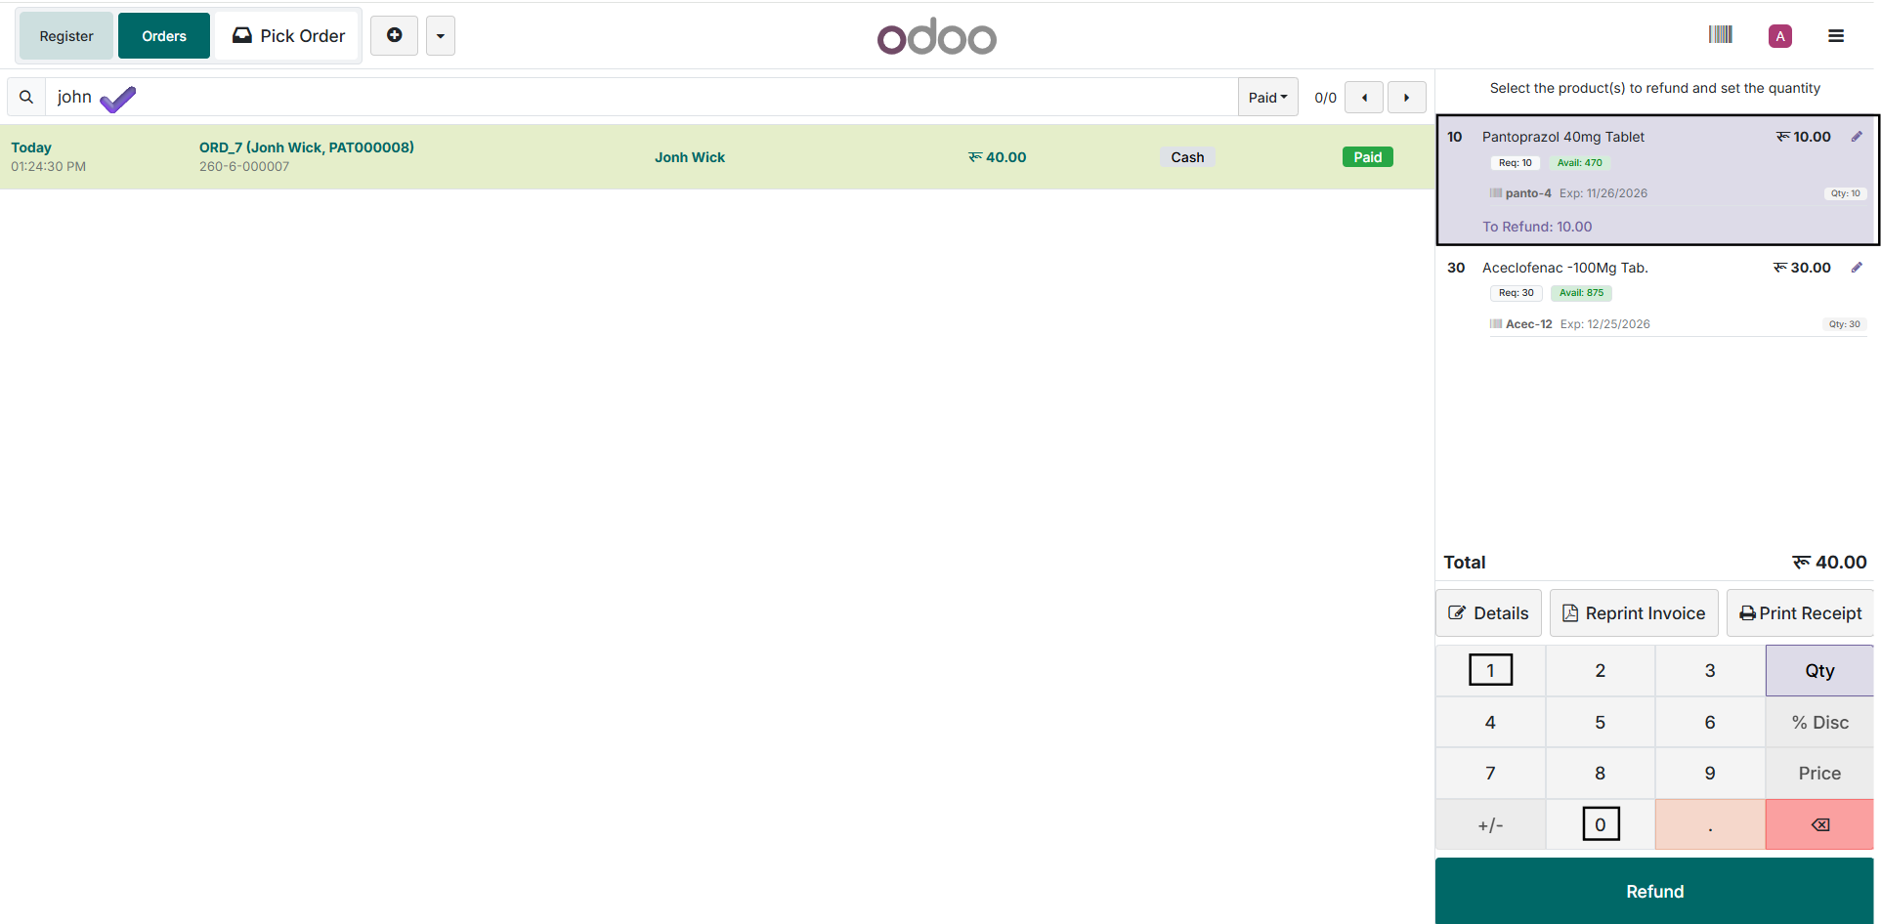The height and width of the screenshot is (924, 1881).
Task: Tap numpad key 9
Action: click(x=1710, y=774)
